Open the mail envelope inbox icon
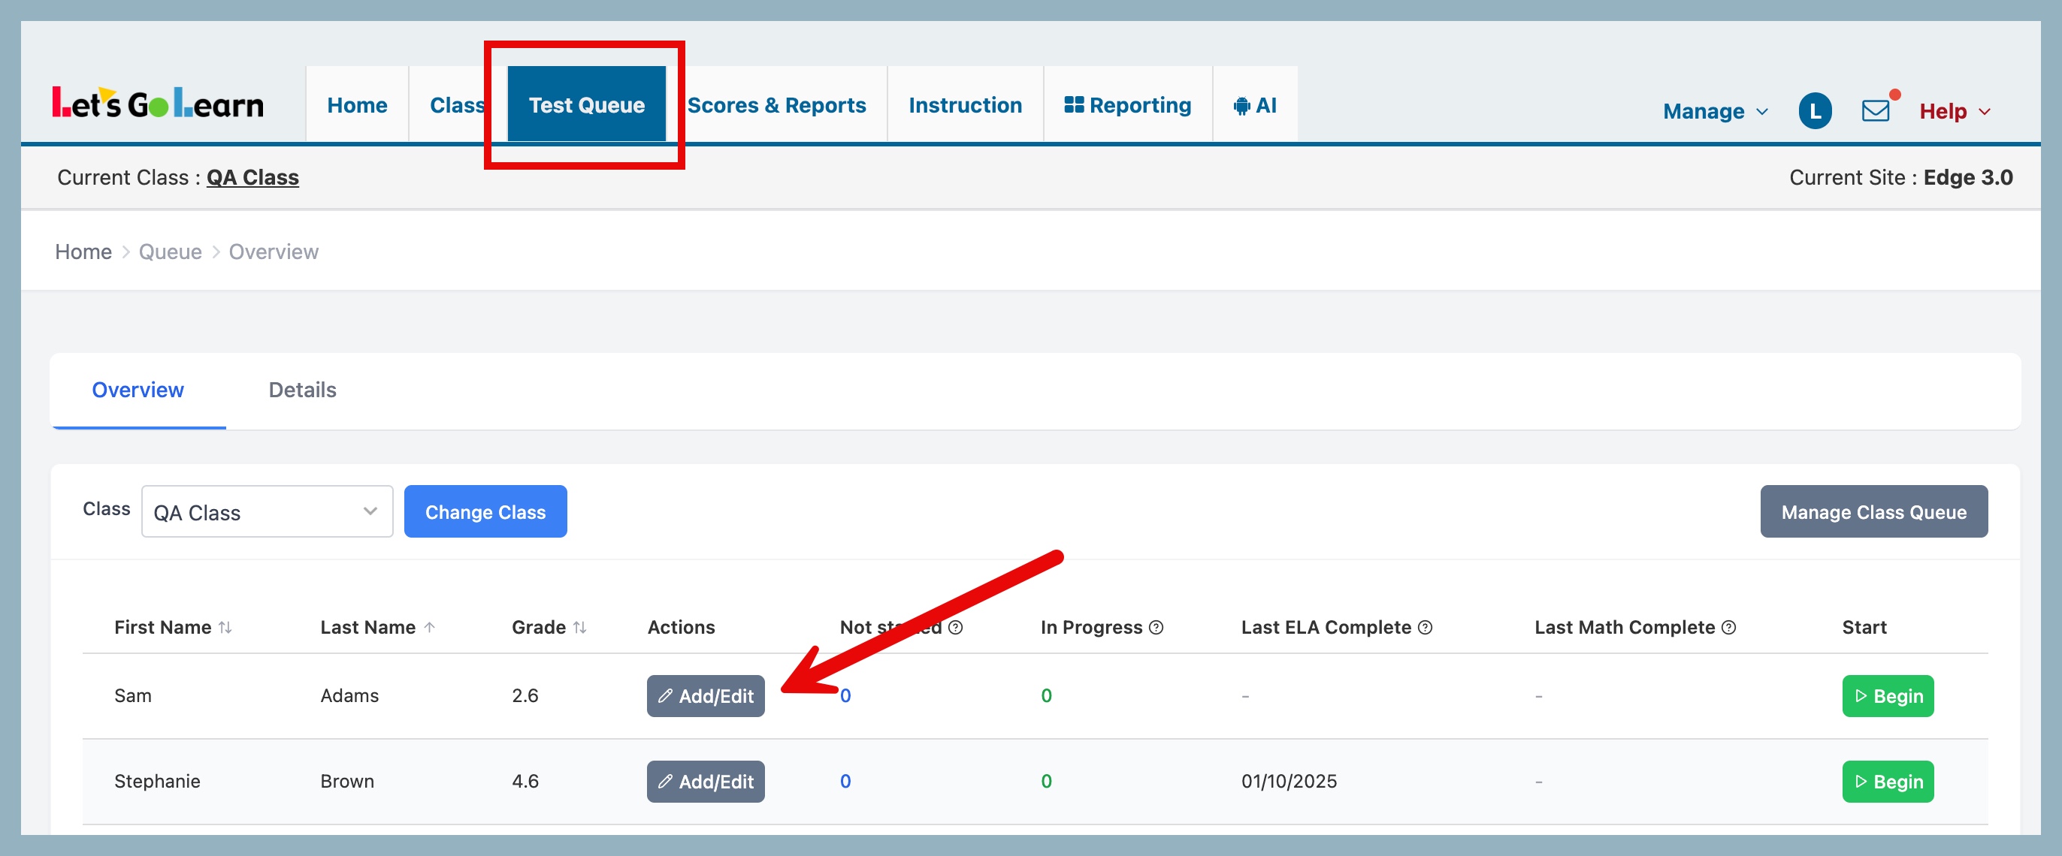 coord(1875,110)
